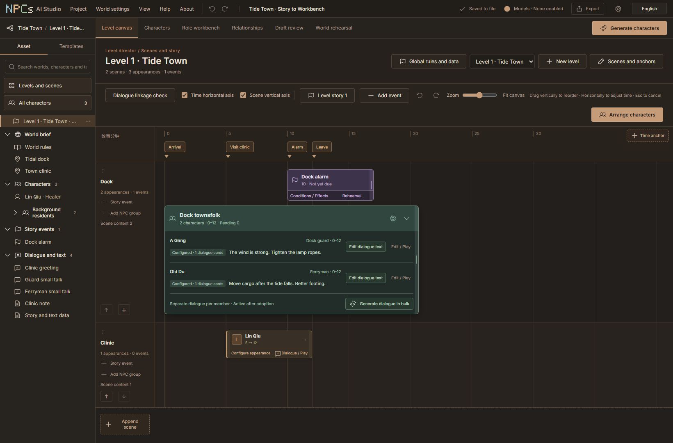Click the Dock scene drag handle
Screen dimensions: 673x443
tap(103, 171)
